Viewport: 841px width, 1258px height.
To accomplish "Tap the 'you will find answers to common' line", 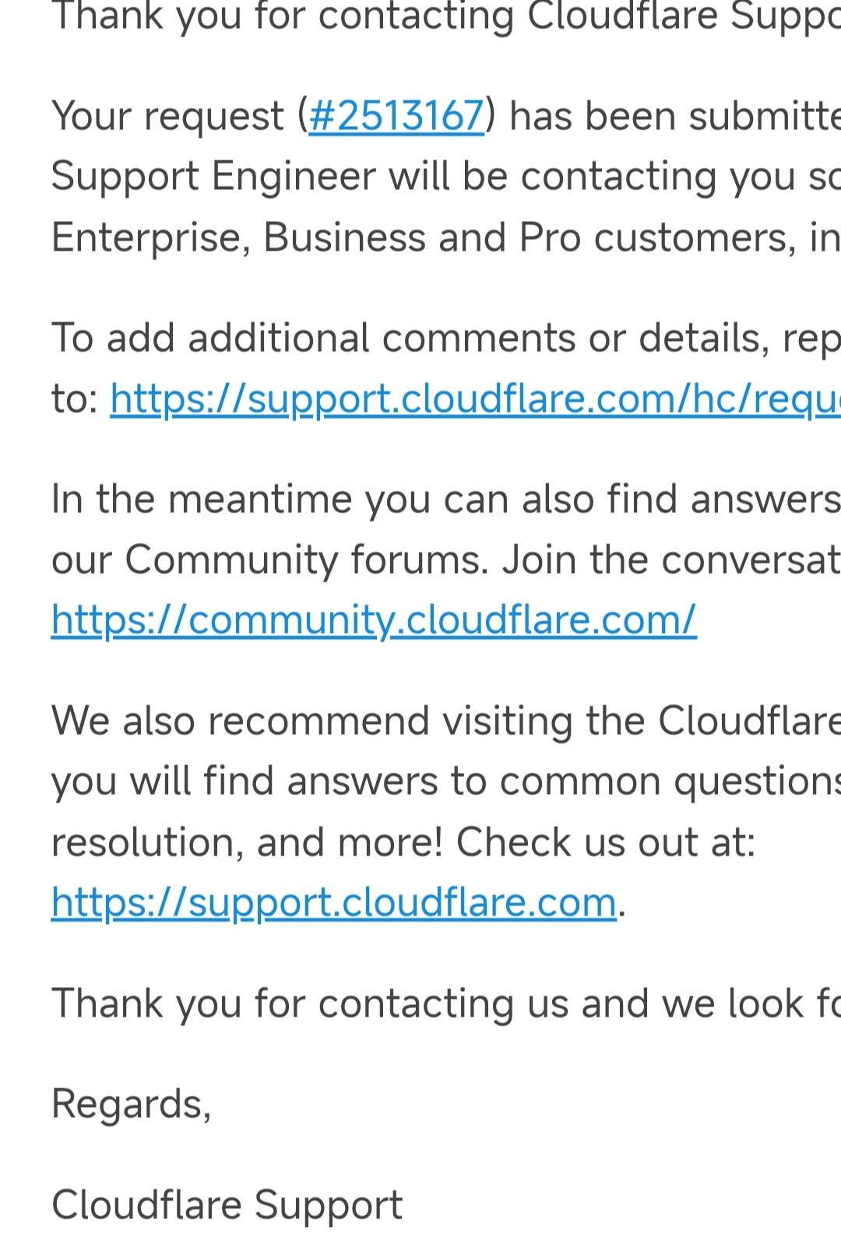I will click(446, 782).
